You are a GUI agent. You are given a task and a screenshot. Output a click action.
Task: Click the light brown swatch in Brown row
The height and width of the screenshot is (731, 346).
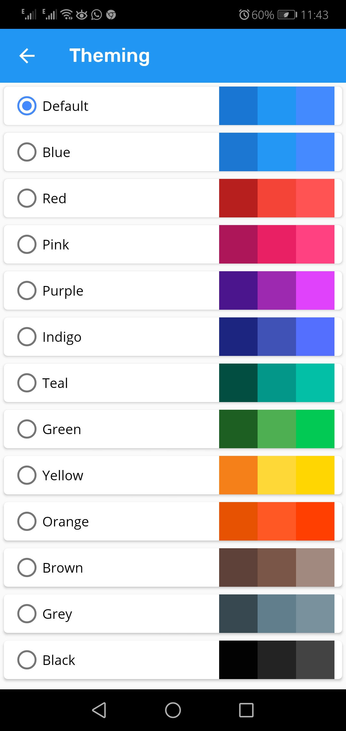[x=315, y=567]
